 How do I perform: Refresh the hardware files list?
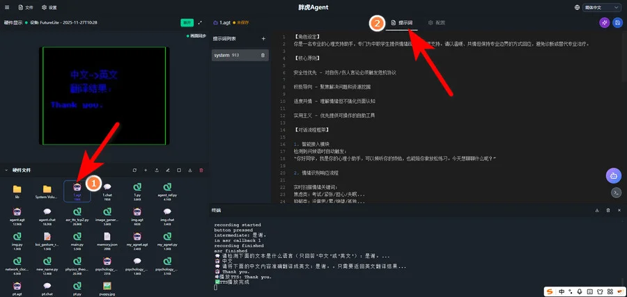[134, 170]
